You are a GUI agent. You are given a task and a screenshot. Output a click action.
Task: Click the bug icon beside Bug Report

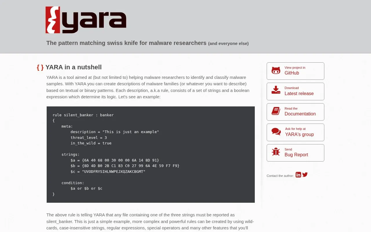276,152
